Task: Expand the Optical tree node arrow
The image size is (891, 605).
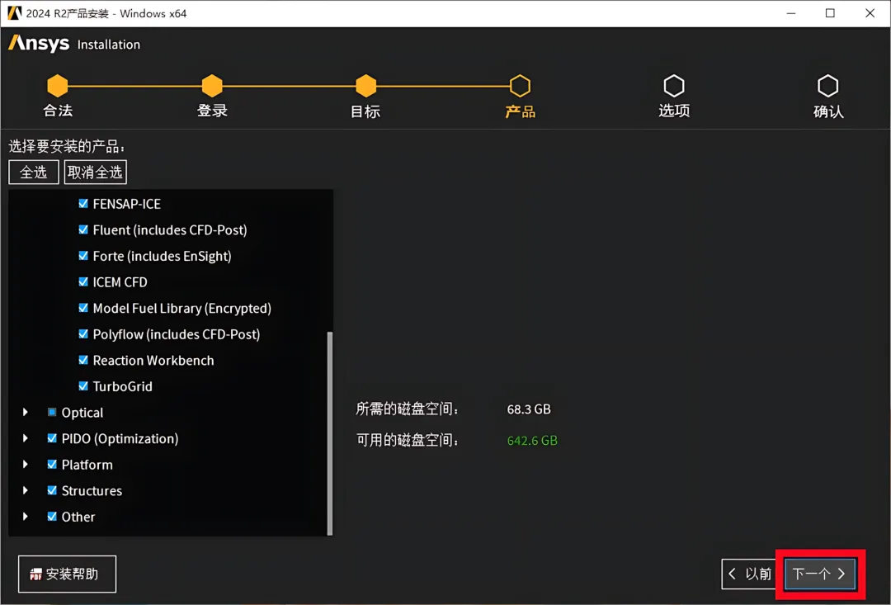Action: 25,412
